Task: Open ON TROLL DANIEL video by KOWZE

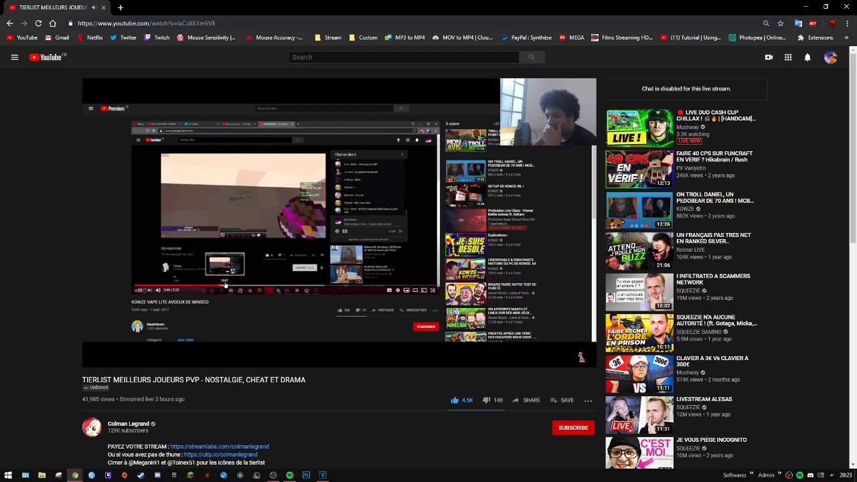Action: 714,197
